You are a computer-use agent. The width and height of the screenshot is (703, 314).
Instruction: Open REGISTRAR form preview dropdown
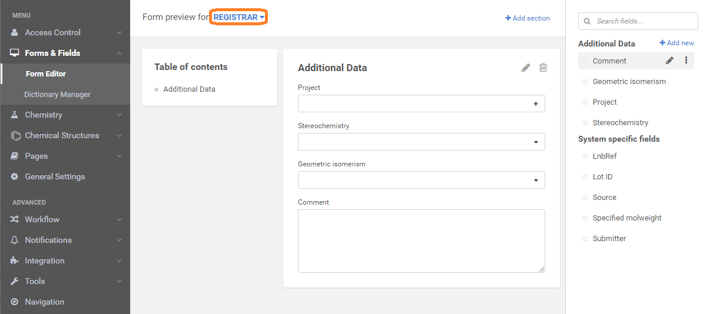pos(238,18)
